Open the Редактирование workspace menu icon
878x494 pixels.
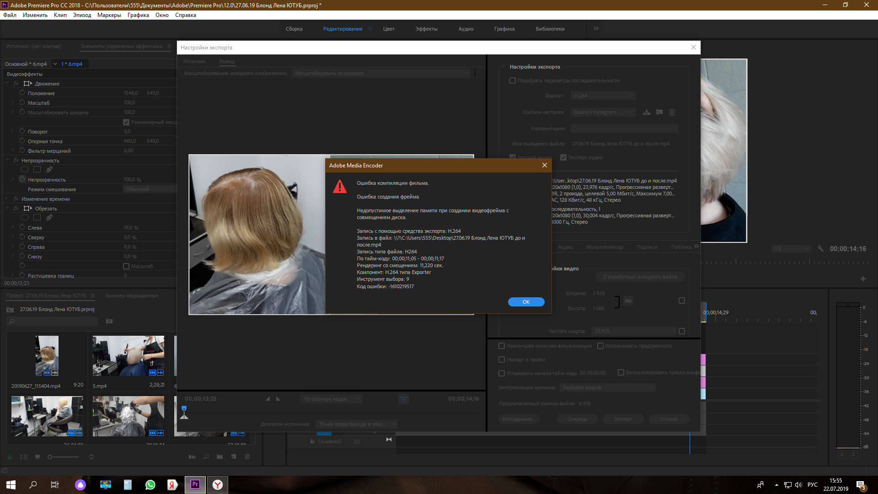click(370, 29)
